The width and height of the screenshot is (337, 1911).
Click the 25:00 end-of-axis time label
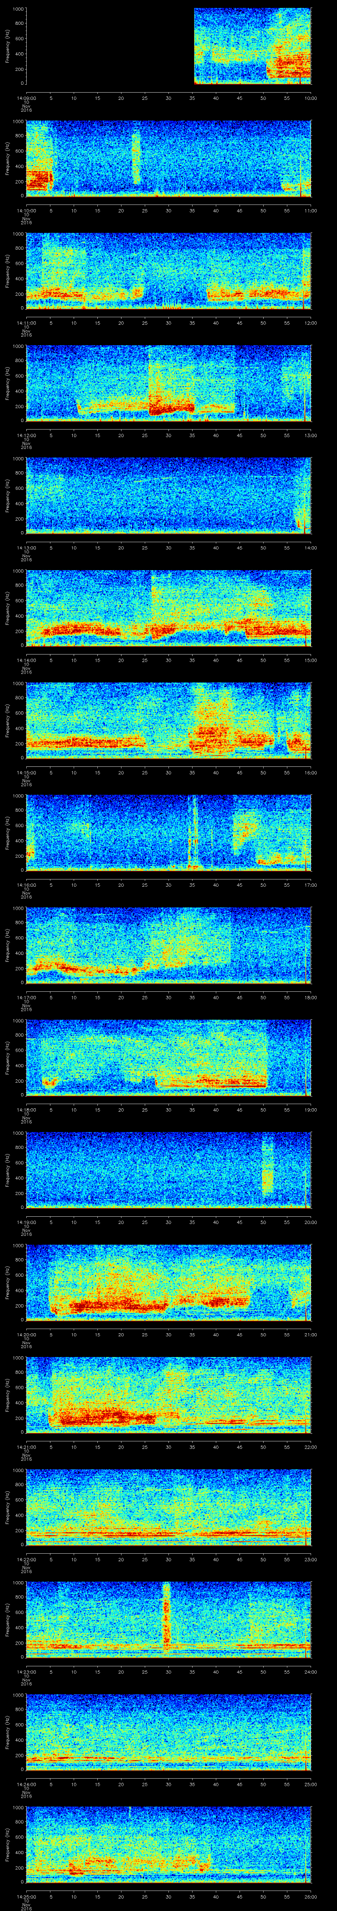[x=311, y=1784]
